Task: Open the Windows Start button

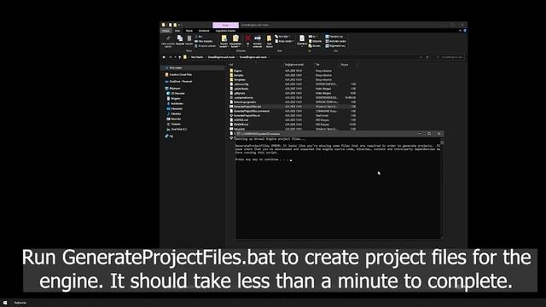Action: [5, 303]
